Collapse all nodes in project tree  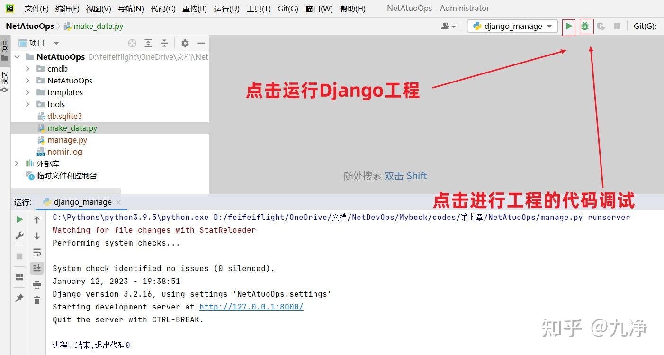coord(164,43)
